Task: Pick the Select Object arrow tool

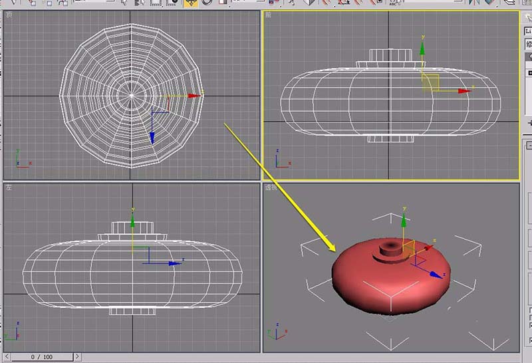Action: coord(124,3)
